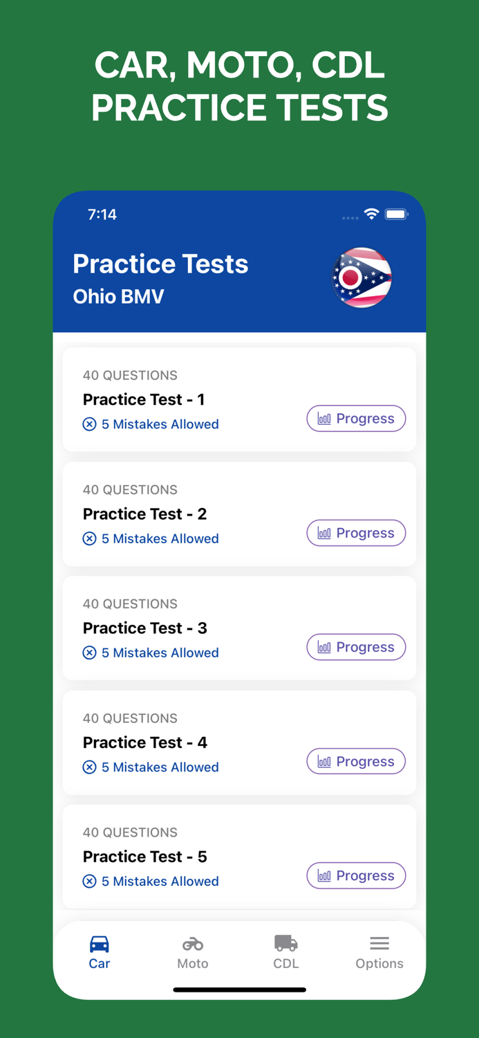Switch to the CDL tab
The image size is (479, 1038).
click(286, 951)
